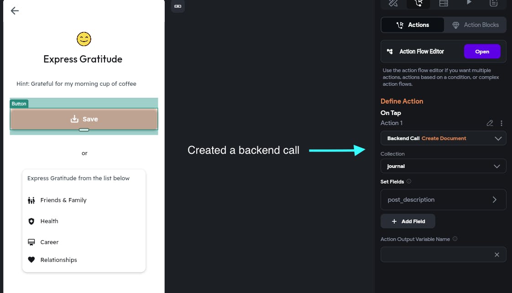Switch to the Actions tab
The width and height of the screenshot is (512, 293).
[x=413, y=25]
